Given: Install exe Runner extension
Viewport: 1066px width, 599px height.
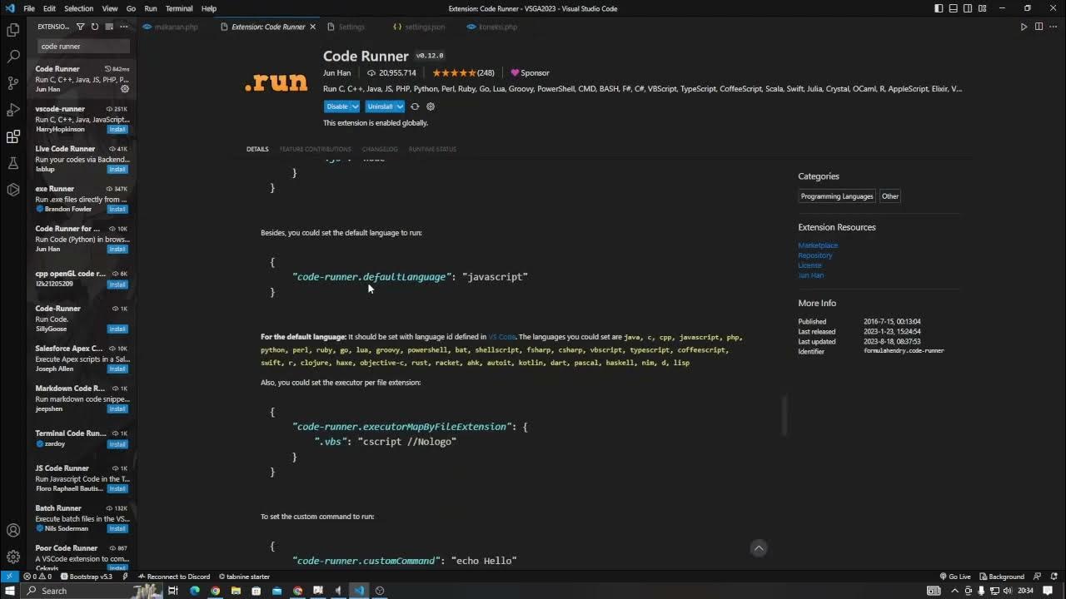Looking at the screenshot, I should [117, 209].
